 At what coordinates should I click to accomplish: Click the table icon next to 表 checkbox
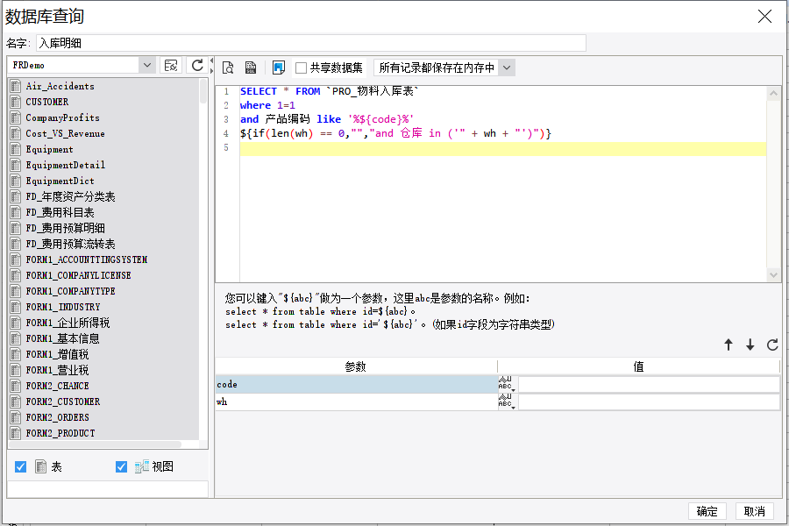coord(40,466)
